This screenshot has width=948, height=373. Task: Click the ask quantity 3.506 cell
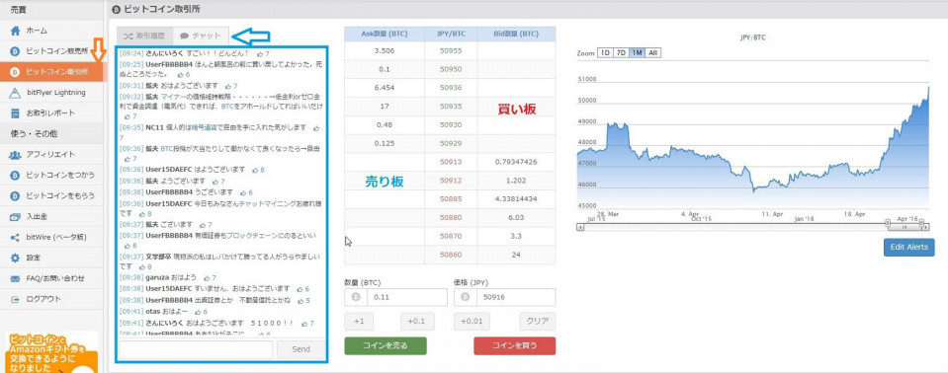click(385, 50)
